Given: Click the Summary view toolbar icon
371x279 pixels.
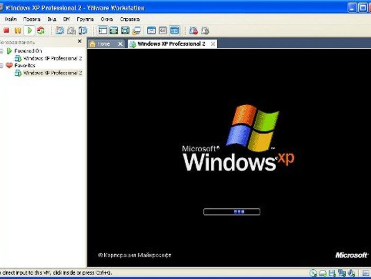Looking at the screenshot, I should 152,30.
